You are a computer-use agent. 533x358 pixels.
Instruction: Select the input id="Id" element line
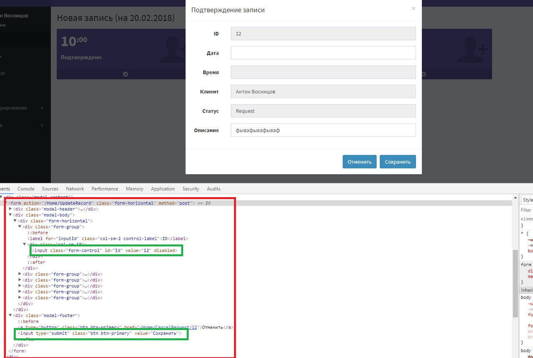pos(106,251)
